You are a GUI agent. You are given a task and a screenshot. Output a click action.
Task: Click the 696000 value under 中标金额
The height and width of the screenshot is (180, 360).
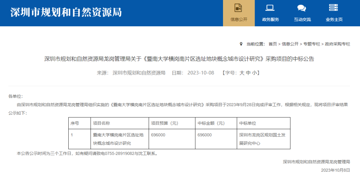pos(205,135)
